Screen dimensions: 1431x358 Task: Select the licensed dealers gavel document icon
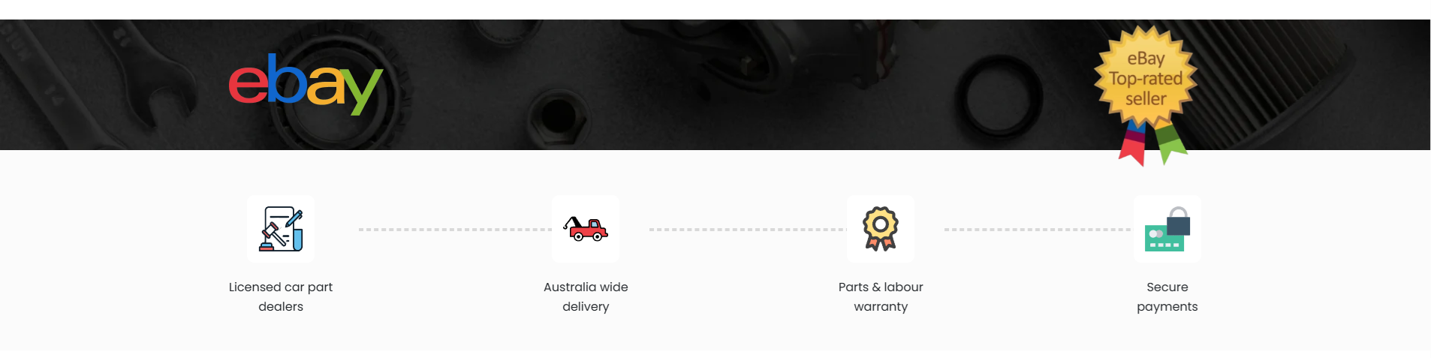(x=281, y=230)
